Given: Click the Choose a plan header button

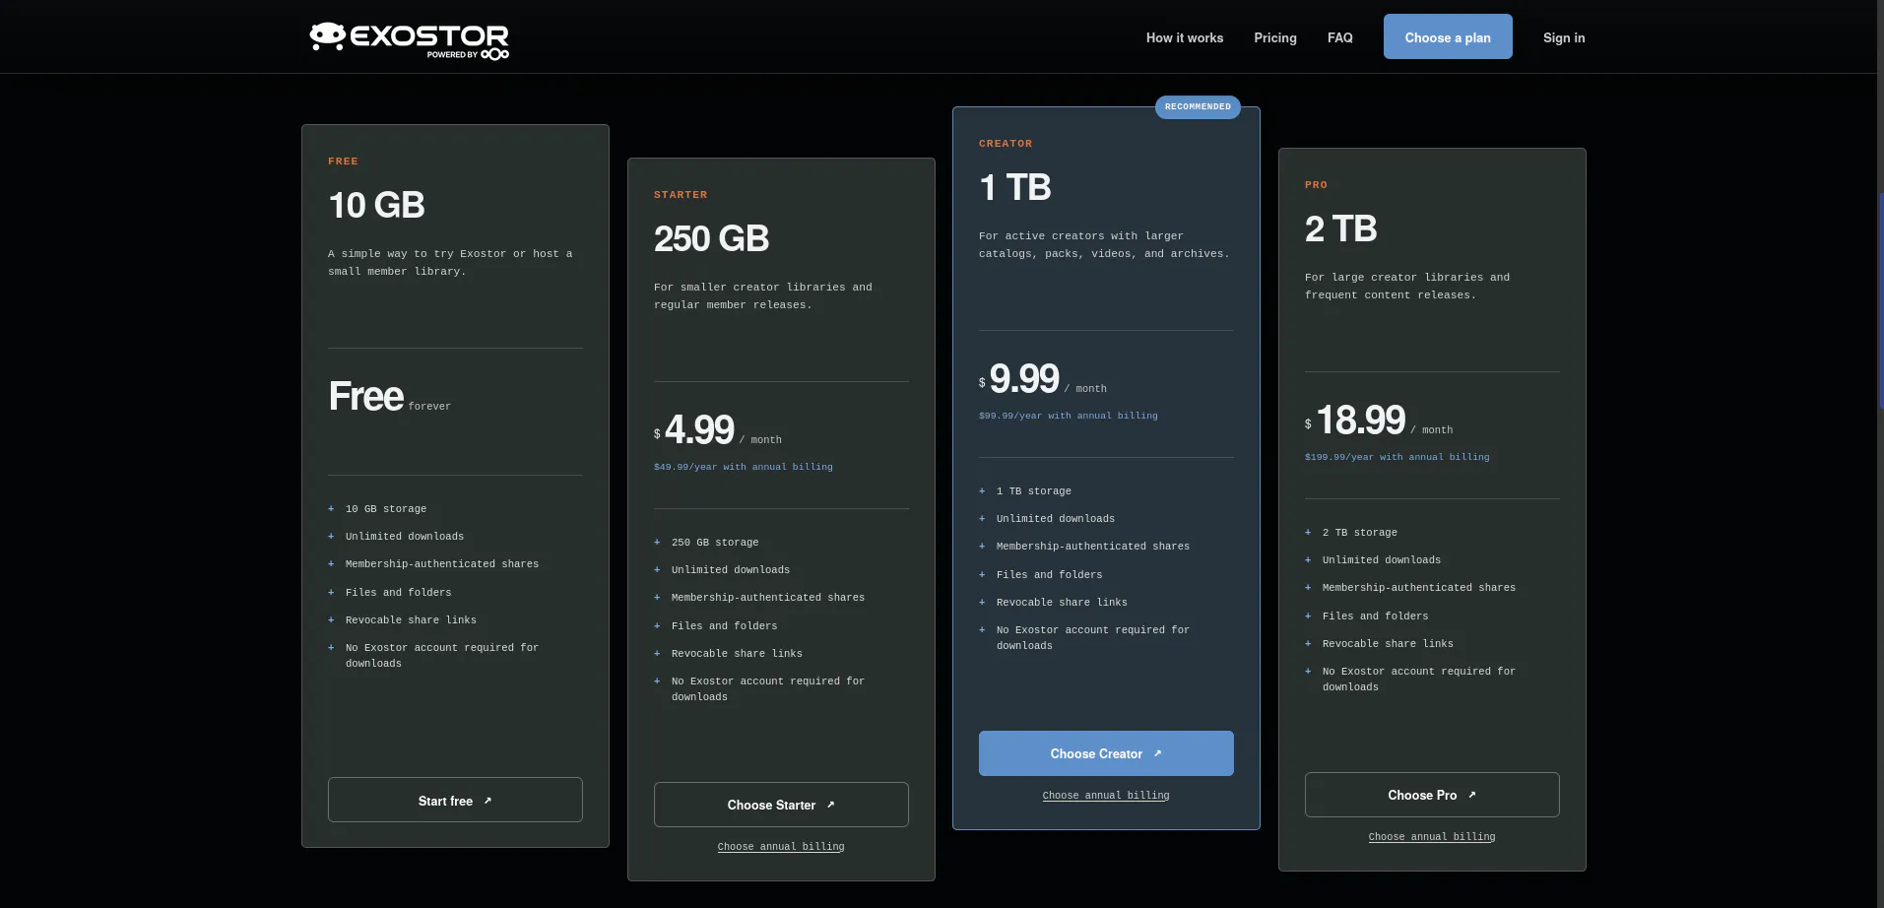Looking at the screenshot, I should (x=1448, y=36).
